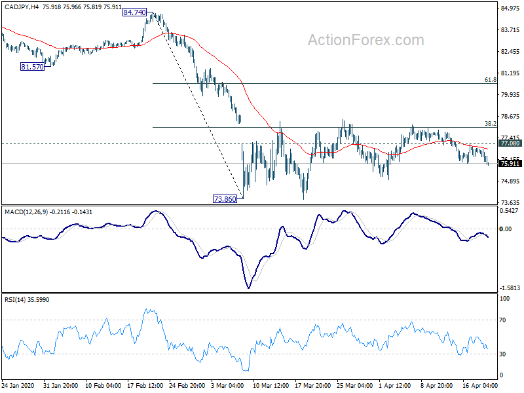Click the 38.2 Fibonacci level label
This screenshot has width=524, height=393.
(490, 123)
